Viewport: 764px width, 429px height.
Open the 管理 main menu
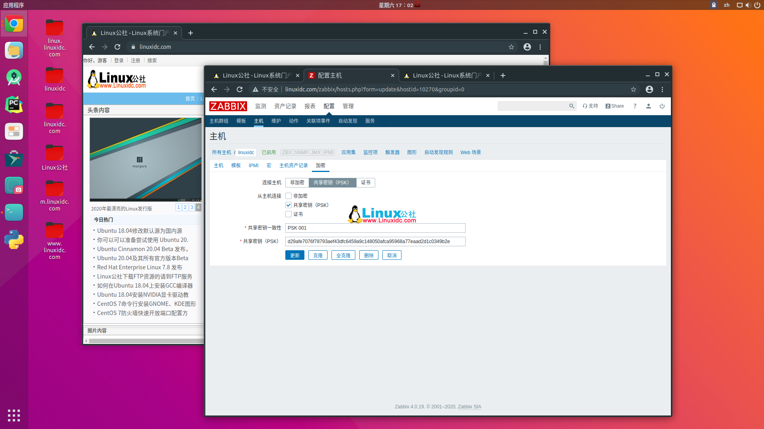click(348, 106)
